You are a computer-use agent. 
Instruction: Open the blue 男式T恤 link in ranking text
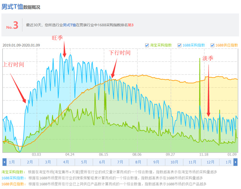(x=69, y=25)
